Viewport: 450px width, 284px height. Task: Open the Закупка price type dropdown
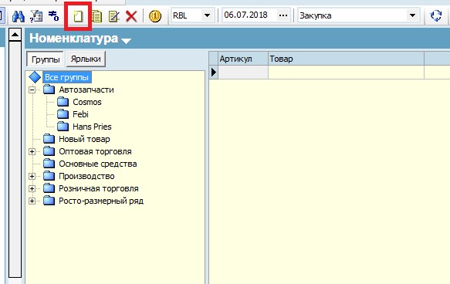click(x=412, y=15)
